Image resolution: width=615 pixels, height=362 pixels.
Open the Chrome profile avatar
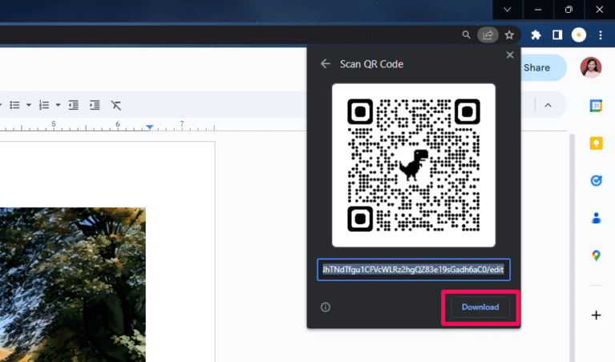578,35
